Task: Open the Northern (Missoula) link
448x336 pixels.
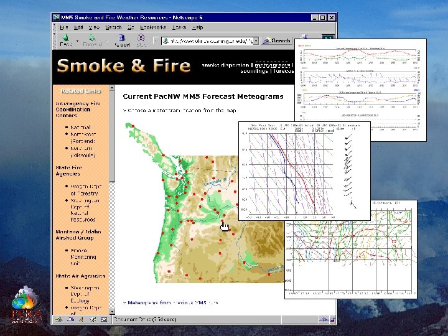Action: 83,152
